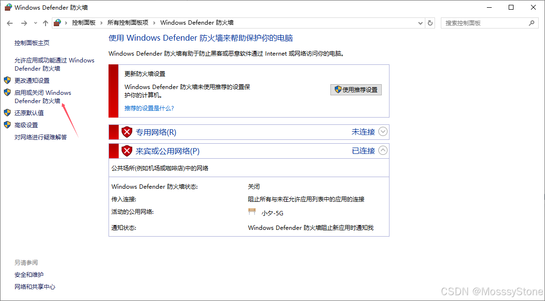545x301 pixels.
Task: Click the search control panel field
Action: coord(489,23)
